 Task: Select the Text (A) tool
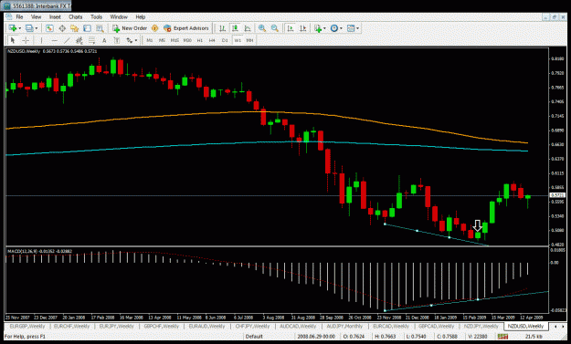point(104,40)
